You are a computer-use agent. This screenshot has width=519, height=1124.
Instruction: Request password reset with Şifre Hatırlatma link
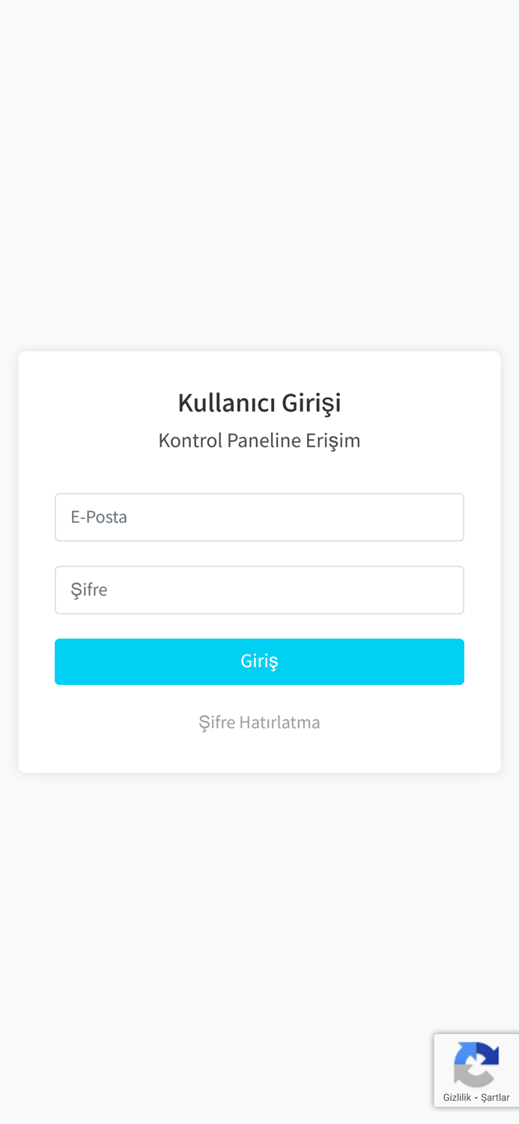tap(259, 722)
